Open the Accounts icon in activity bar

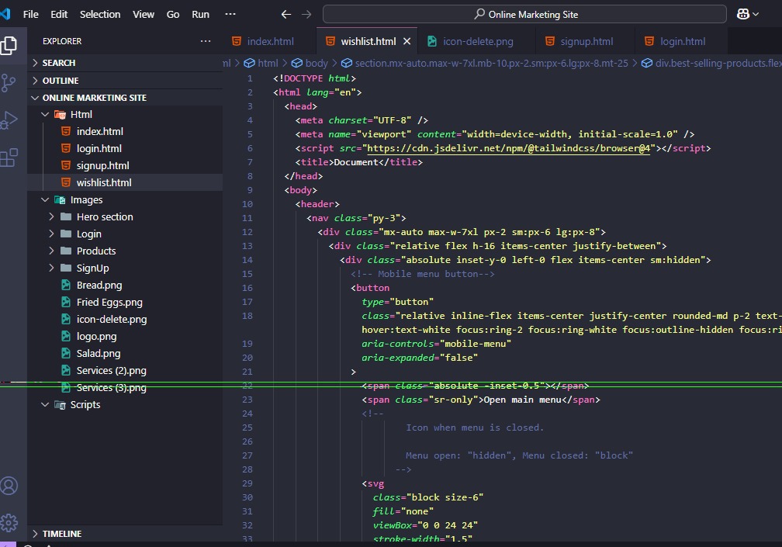click(9, 486)
